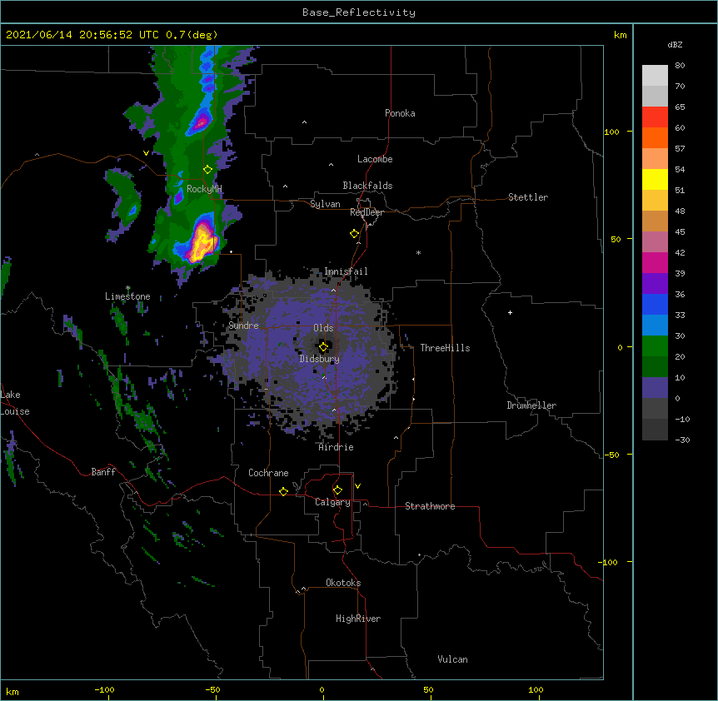Click the Okotoks label
The image size is (718, 701).
(x=343, y=583)
